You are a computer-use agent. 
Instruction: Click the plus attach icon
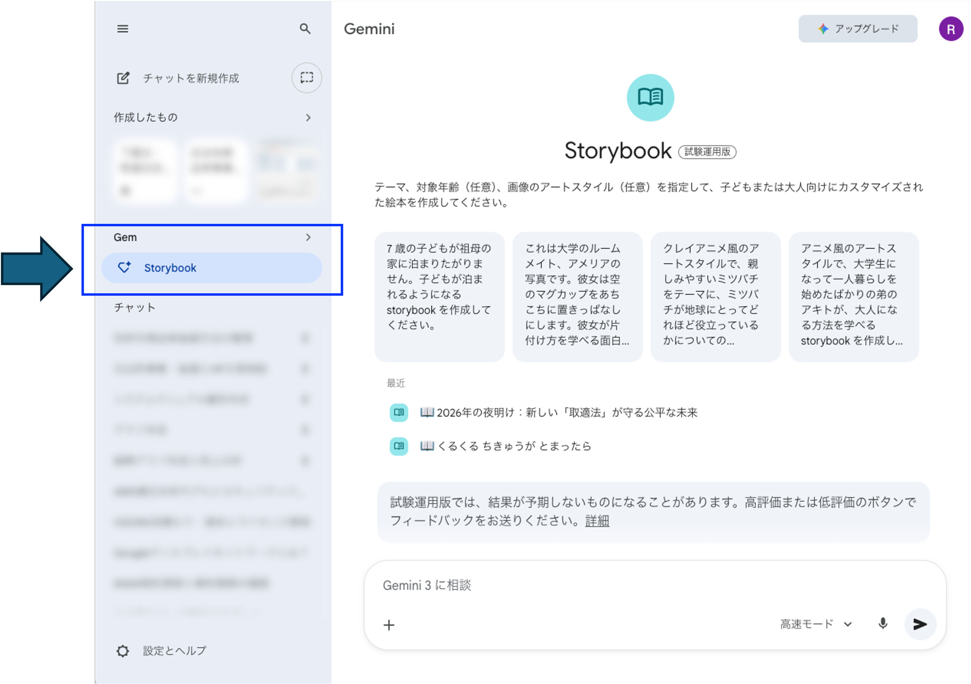(x=389, y=625)
